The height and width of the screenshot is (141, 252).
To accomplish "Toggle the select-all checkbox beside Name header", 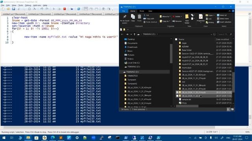I will click(176, 39).
